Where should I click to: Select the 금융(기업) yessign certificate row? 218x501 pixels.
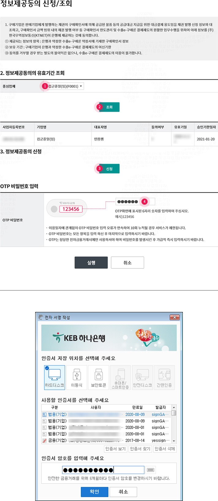click(107, 440)
